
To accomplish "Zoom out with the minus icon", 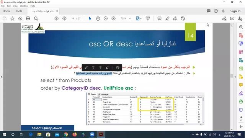I will coord(106,19).
